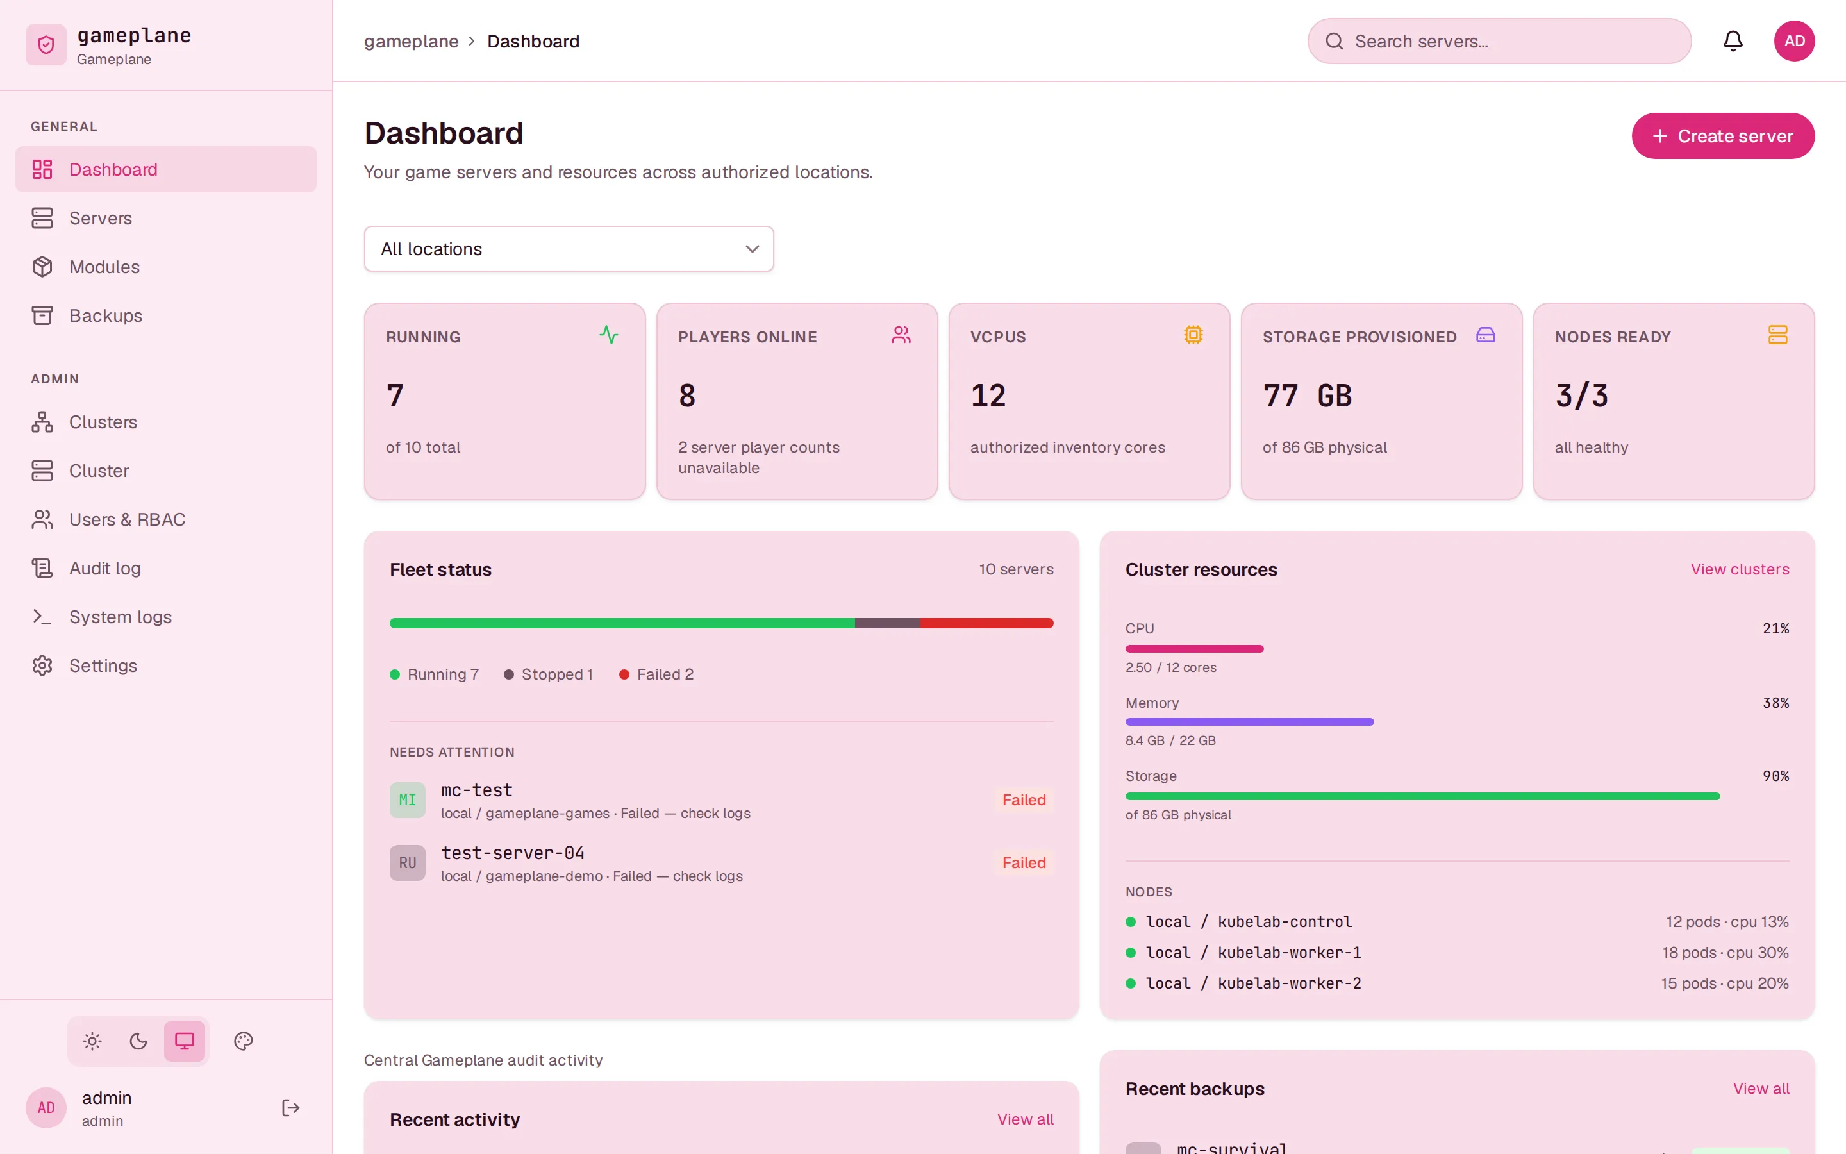Open Clusters admin page
The height and width of the screenshot is (1154, 1846).
point(165,422)
